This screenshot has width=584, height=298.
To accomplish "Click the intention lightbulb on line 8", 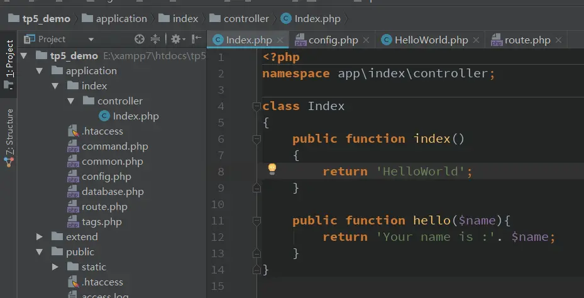I will pos(272,169).
